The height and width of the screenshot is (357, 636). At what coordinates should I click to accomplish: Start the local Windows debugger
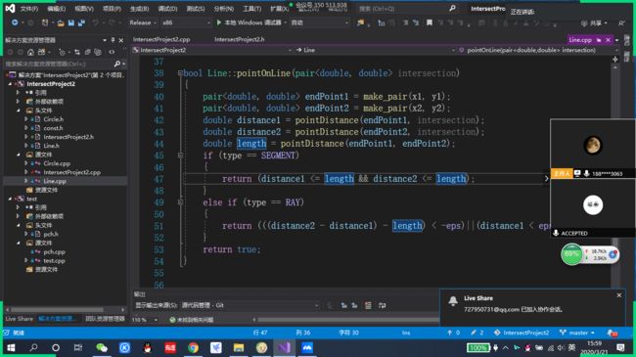(x=249, y=22)
